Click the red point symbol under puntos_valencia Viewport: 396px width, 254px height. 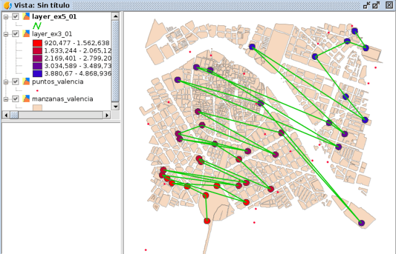pos(37,90)
